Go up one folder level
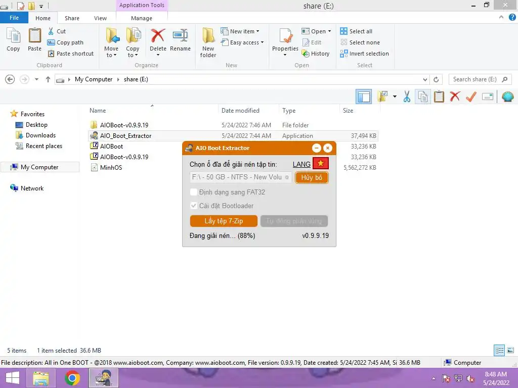Screen dimensions: 518x388 (x=48, y=79)
